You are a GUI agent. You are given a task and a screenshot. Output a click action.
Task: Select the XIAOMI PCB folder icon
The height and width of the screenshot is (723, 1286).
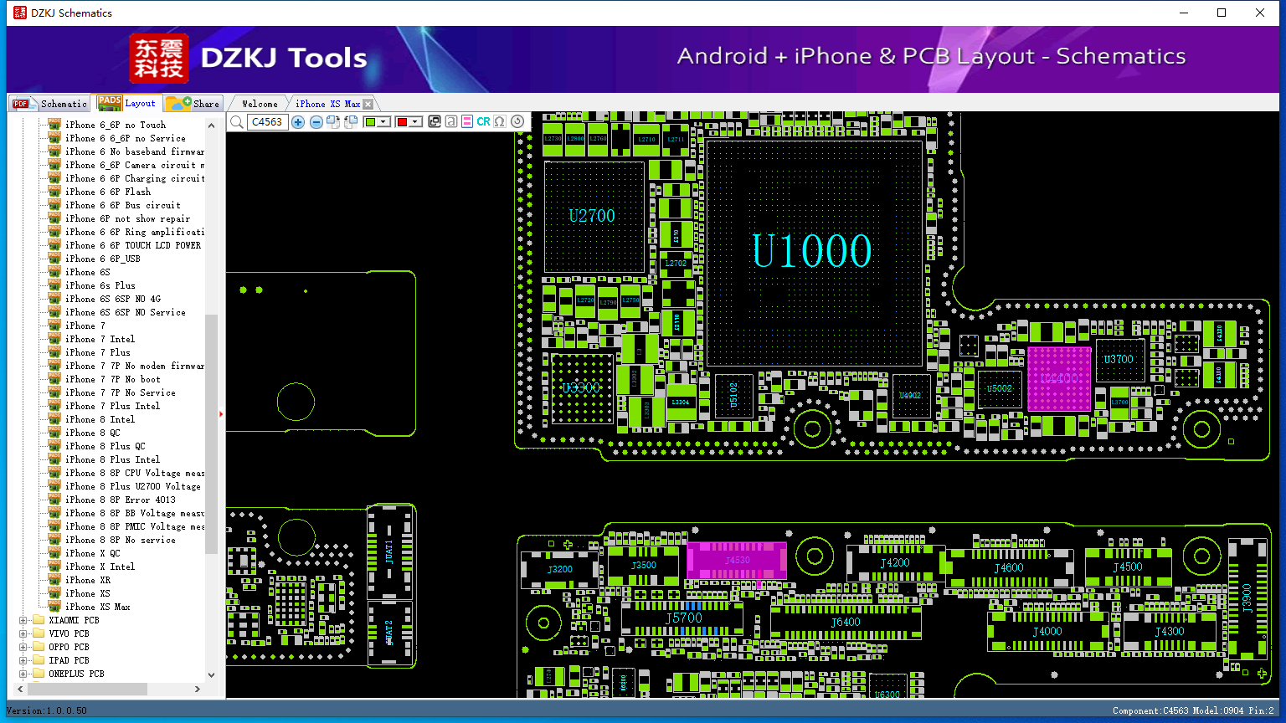(38, 620)
